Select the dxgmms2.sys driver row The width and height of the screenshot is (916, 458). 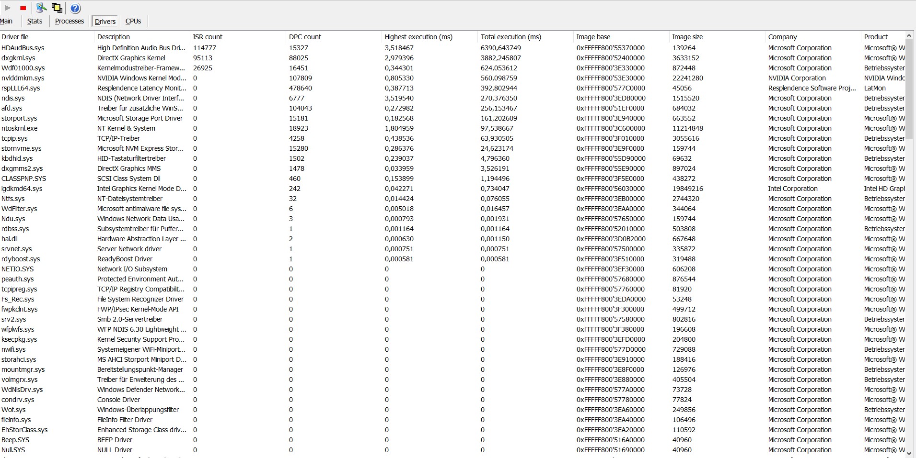click(x=452, y=168)
